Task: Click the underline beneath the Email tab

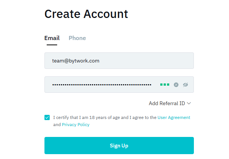Action: pos(52,45)
